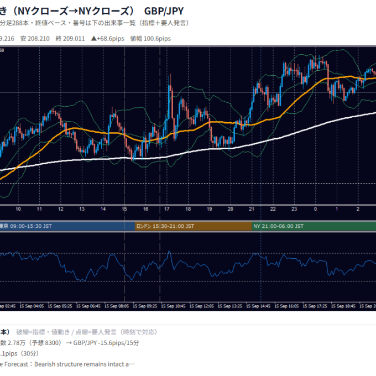Click hour label 1 on the price chart axis
The width and height of the screenshot is (376, 376).
point(337,209)
